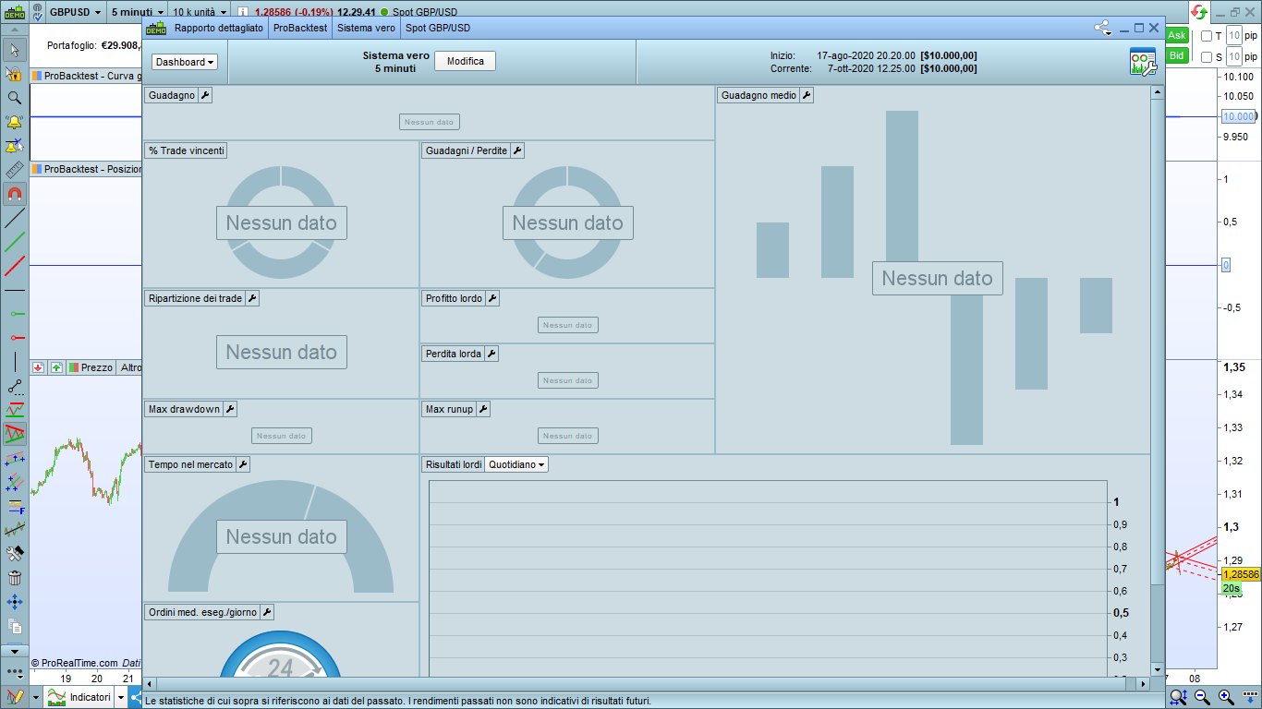This screenshot has height=709, width=1262.
Task: Select the blue move-arrows tool
Action: pos(15,602)
